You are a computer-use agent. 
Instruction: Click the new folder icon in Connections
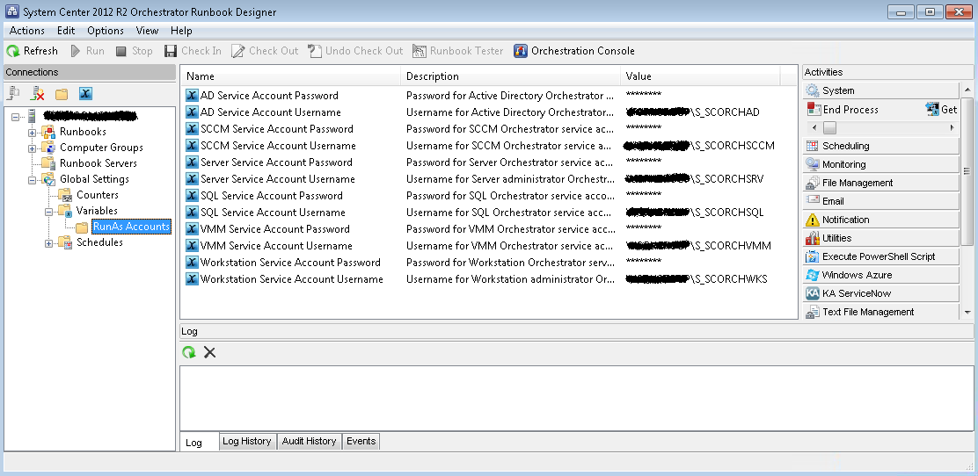pos(62,94)
